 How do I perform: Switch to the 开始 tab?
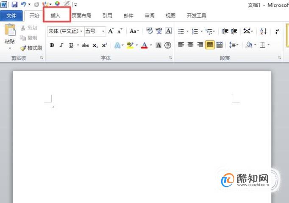pos(34,16)
